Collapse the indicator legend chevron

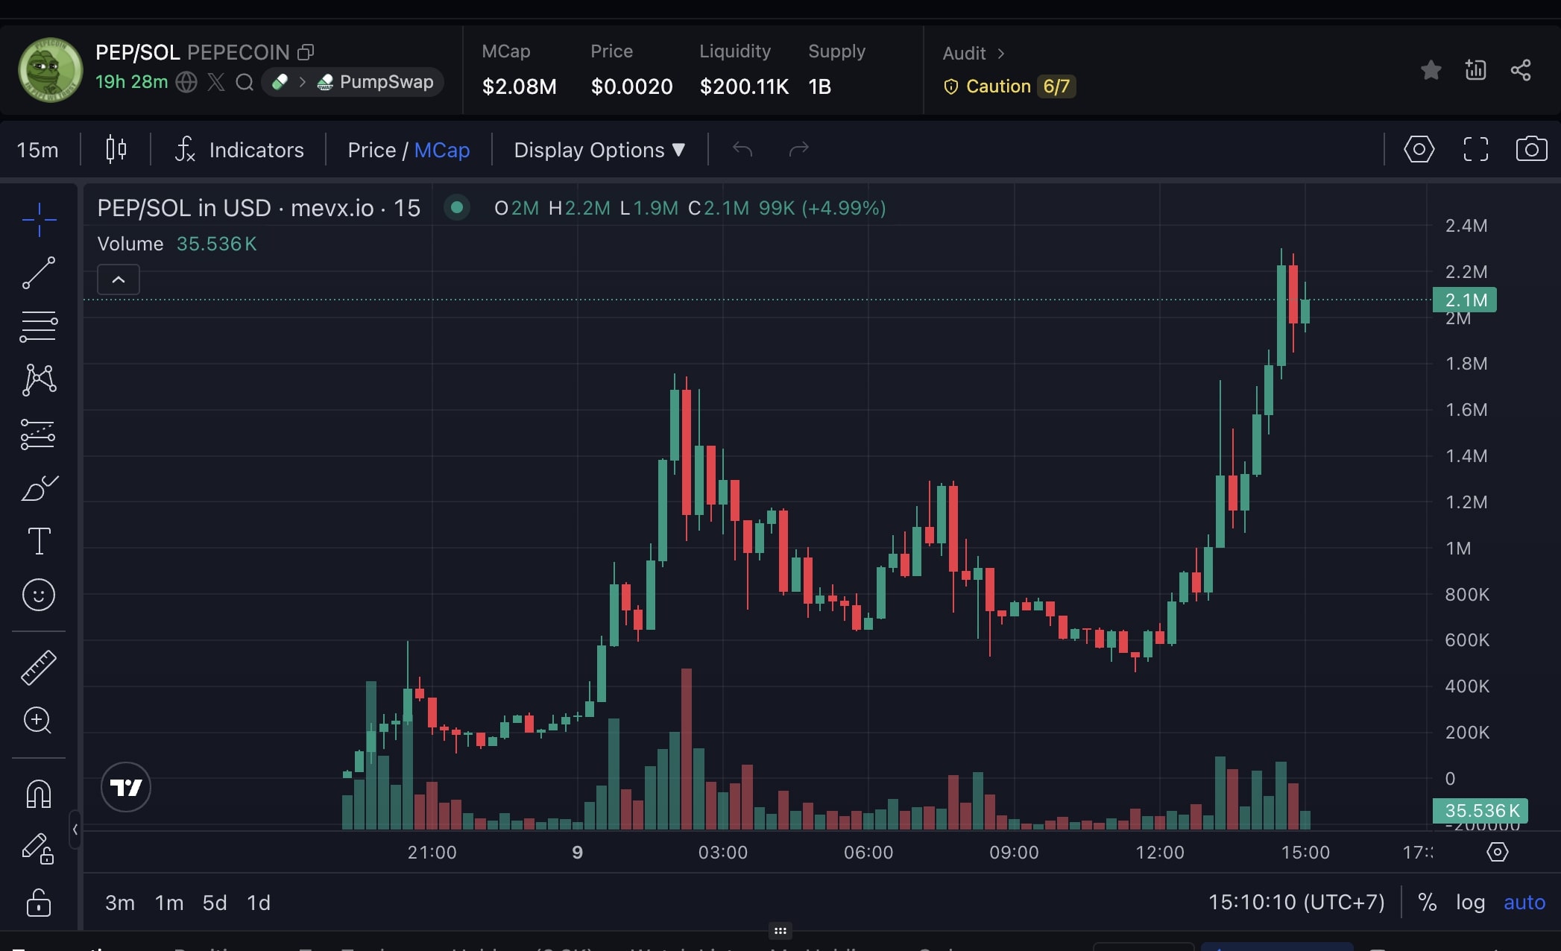point(119,279)
